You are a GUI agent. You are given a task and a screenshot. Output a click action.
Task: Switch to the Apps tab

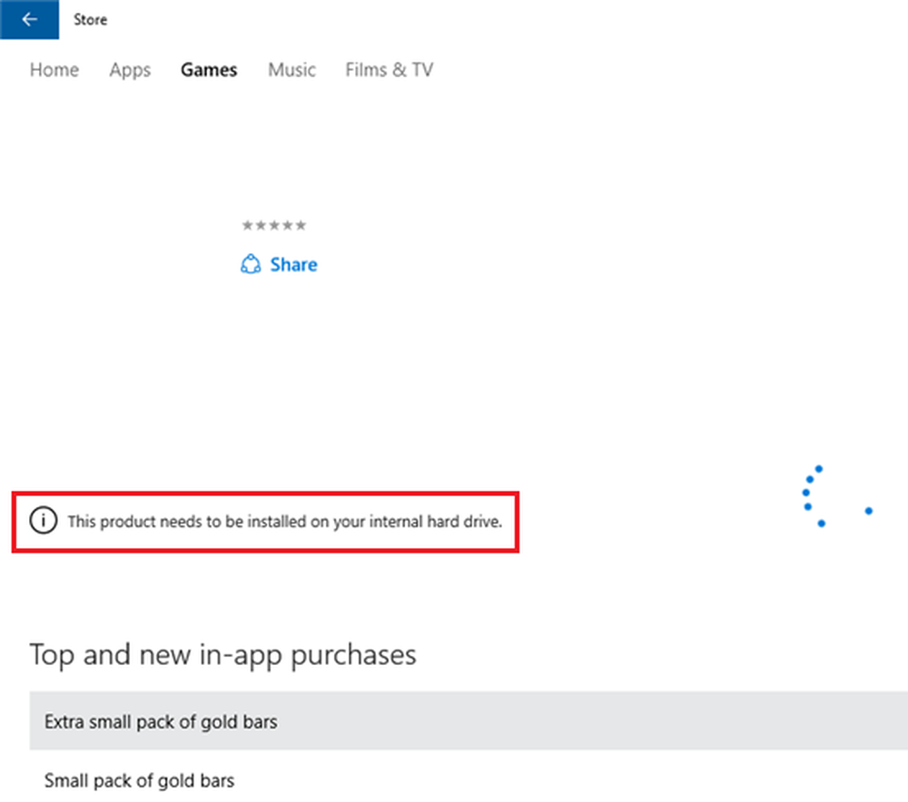point(130,70)
